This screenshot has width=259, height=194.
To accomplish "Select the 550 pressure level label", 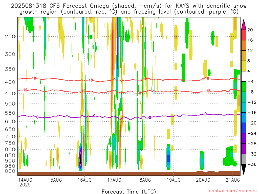I will [10, 113].
